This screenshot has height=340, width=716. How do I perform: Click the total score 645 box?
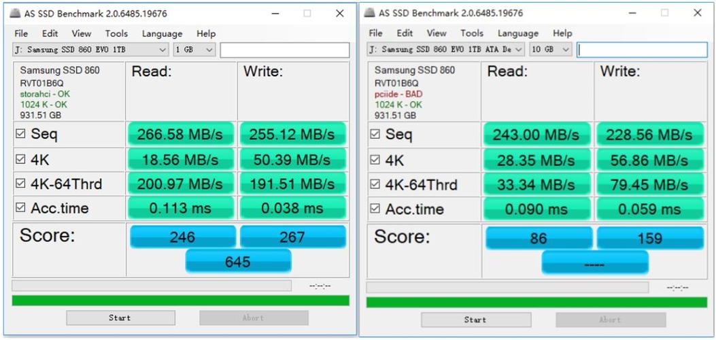[x=238, y=262]
